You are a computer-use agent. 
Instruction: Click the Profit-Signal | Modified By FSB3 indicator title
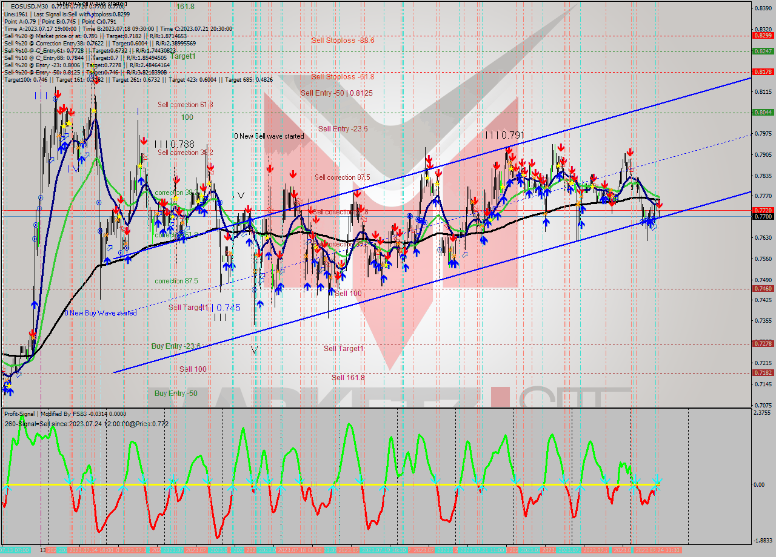click(65, 414)
